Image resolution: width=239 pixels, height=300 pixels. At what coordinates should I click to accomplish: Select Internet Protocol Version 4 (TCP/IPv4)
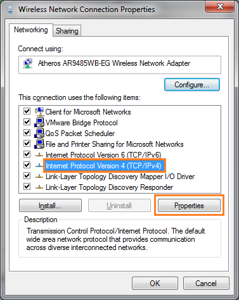coord(103,166)
